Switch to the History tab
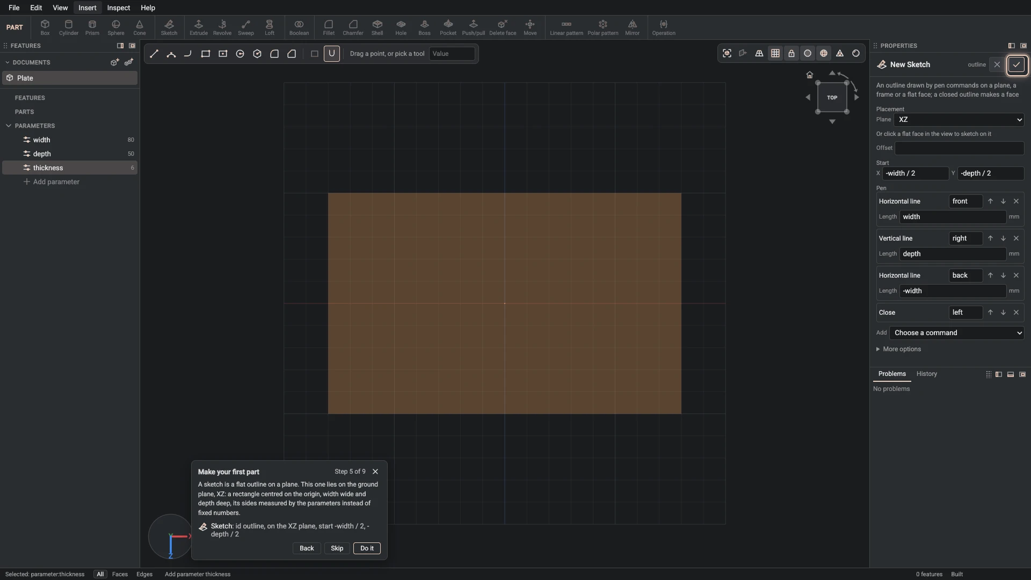This screenshot has width=1031, height=580. point(927,374)
